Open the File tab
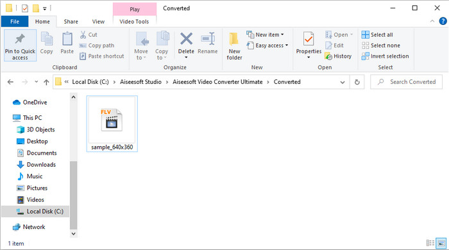 (x=15, y=21)
